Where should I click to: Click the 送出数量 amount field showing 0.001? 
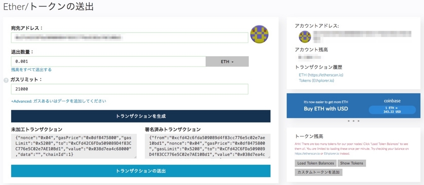(108, 61)
